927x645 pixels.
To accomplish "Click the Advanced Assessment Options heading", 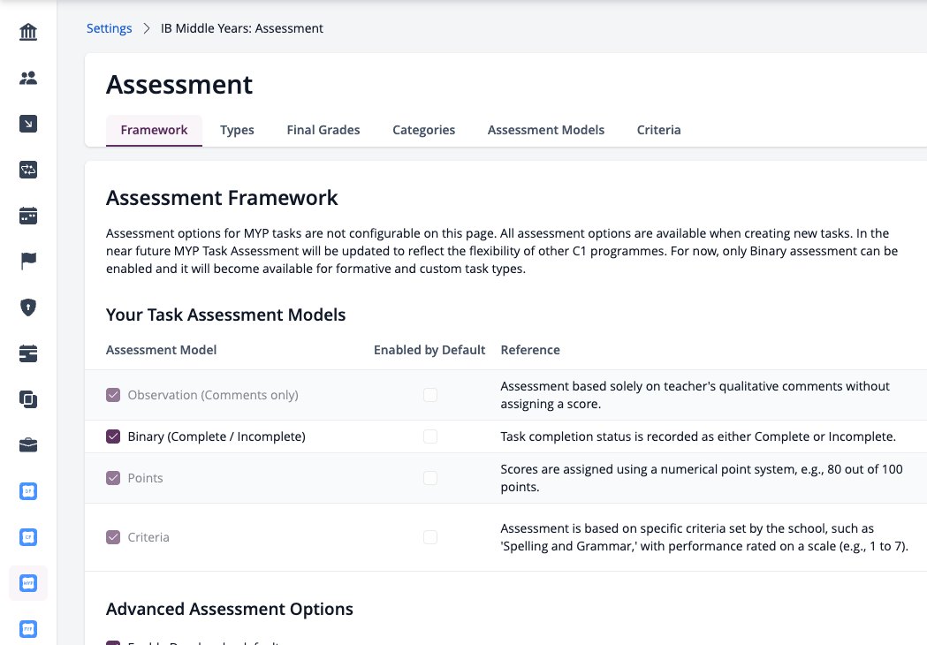I will [230, 609].
